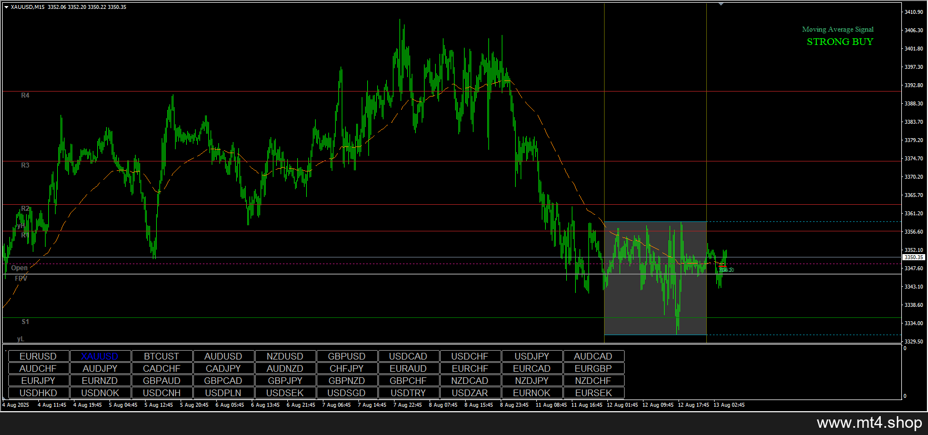Image resolution: width=928 pixels, height=435 pixels.
Task: Select the STRONG BUY signal text
Action: [x=840, y=42]
